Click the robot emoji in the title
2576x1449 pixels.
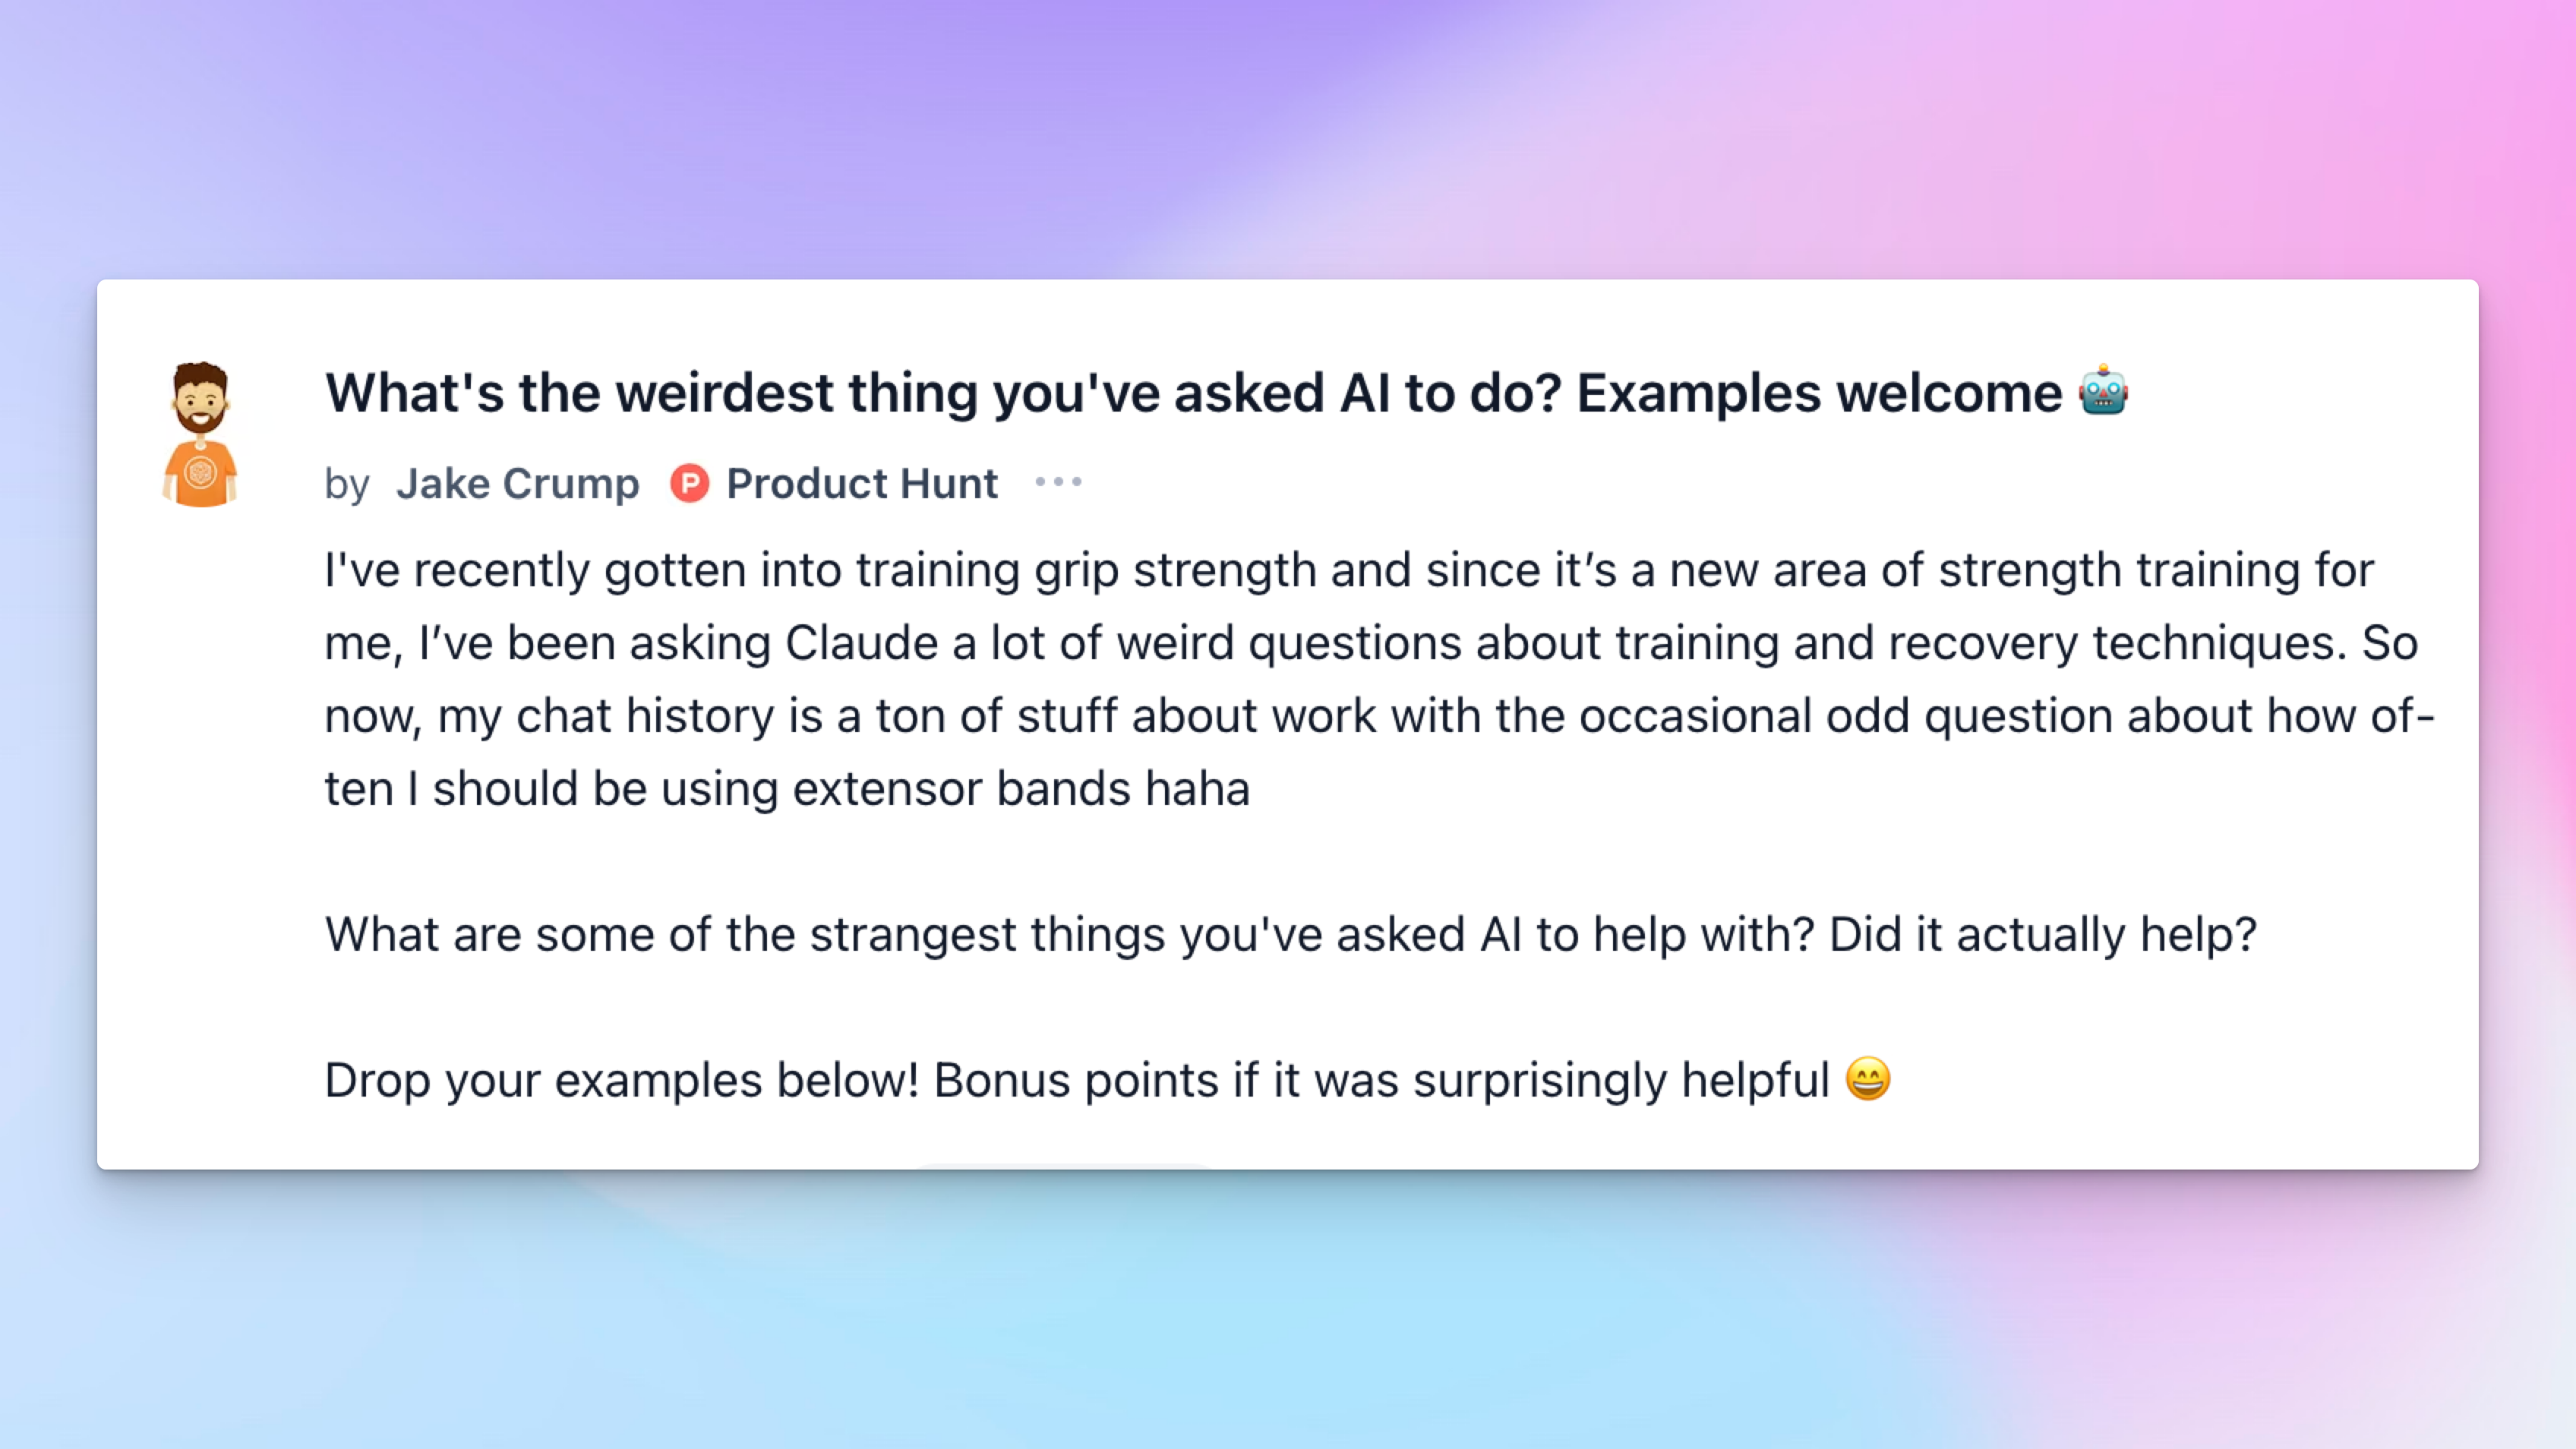[2103, 390]
